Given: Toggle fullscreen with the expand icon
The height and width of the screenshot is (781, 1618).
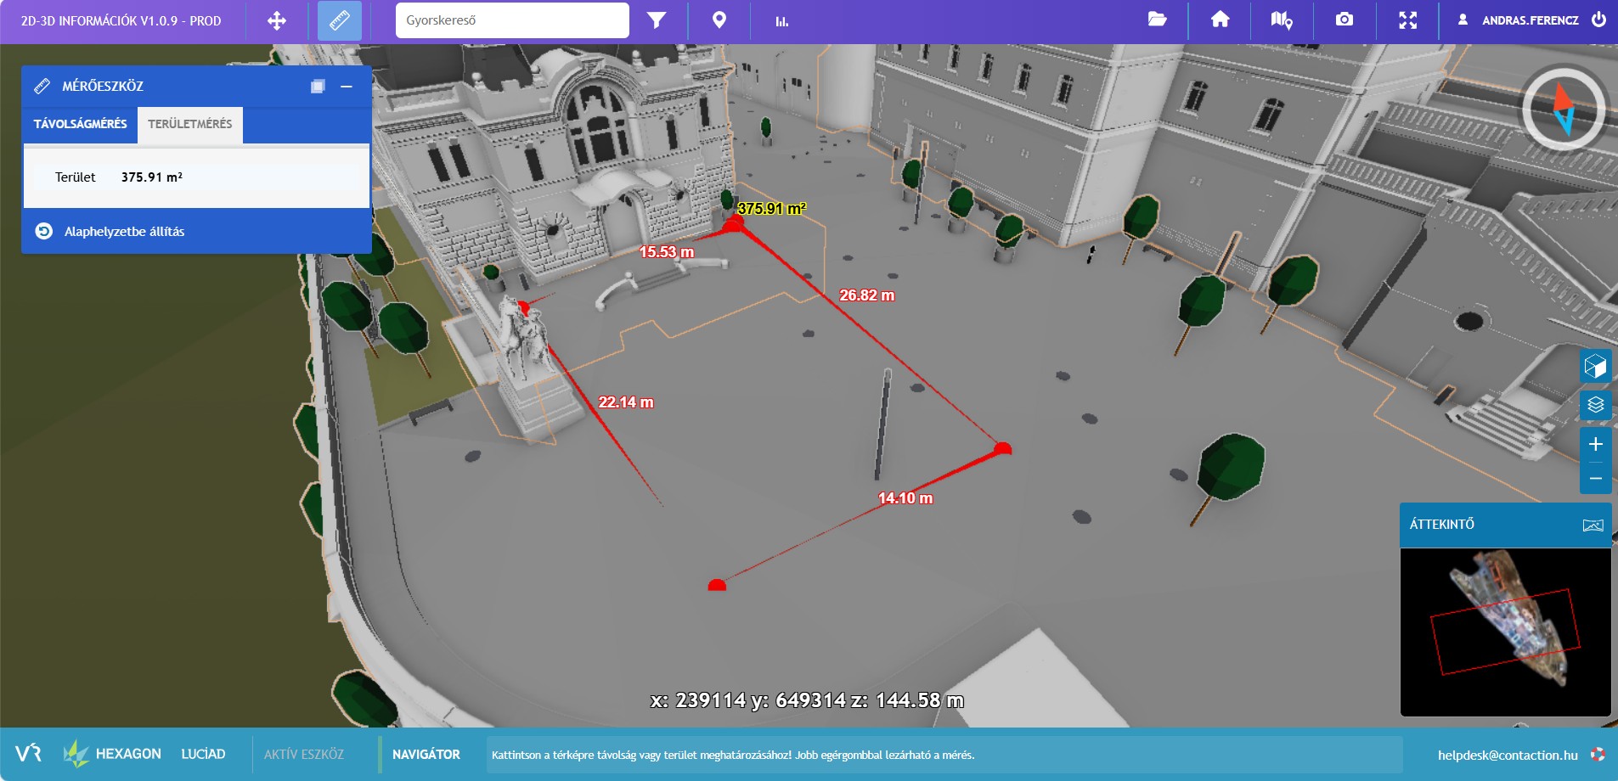Looking at the screenshot, I should click(1408, 20).
